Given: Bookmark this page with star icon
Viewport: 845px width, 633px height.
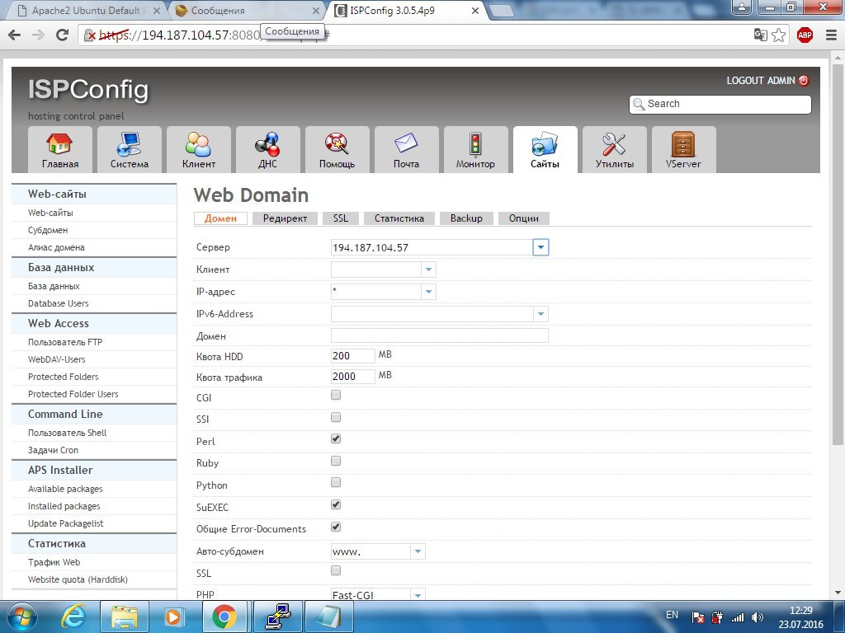Looking at the screenshot, I should coord(779,35).
